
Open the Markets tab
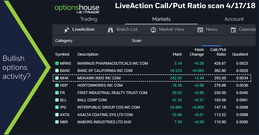161,19
